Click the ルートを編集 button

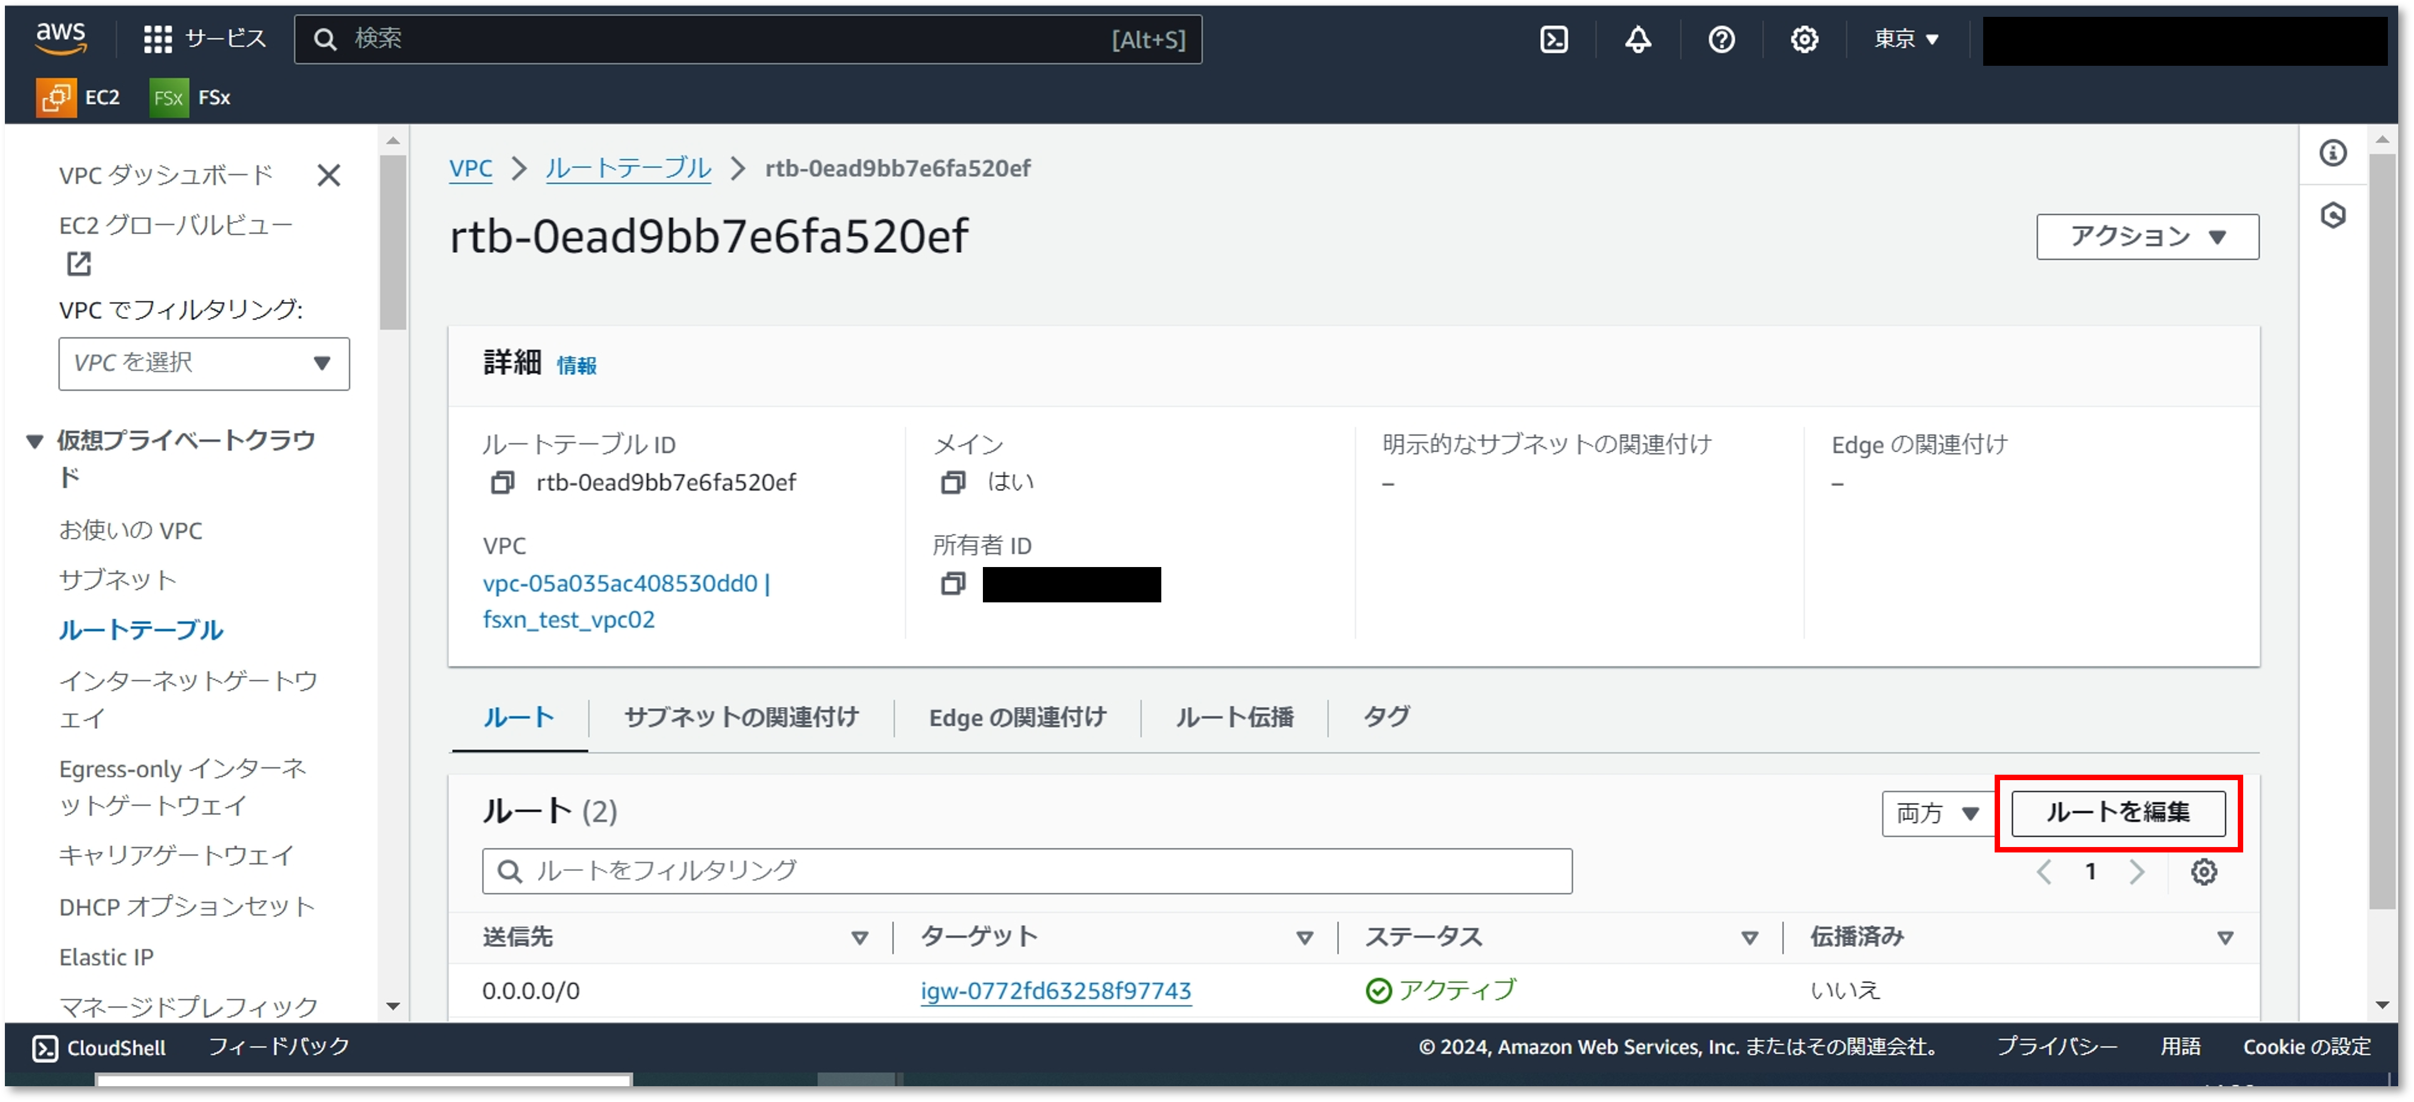pos(2117,813)
